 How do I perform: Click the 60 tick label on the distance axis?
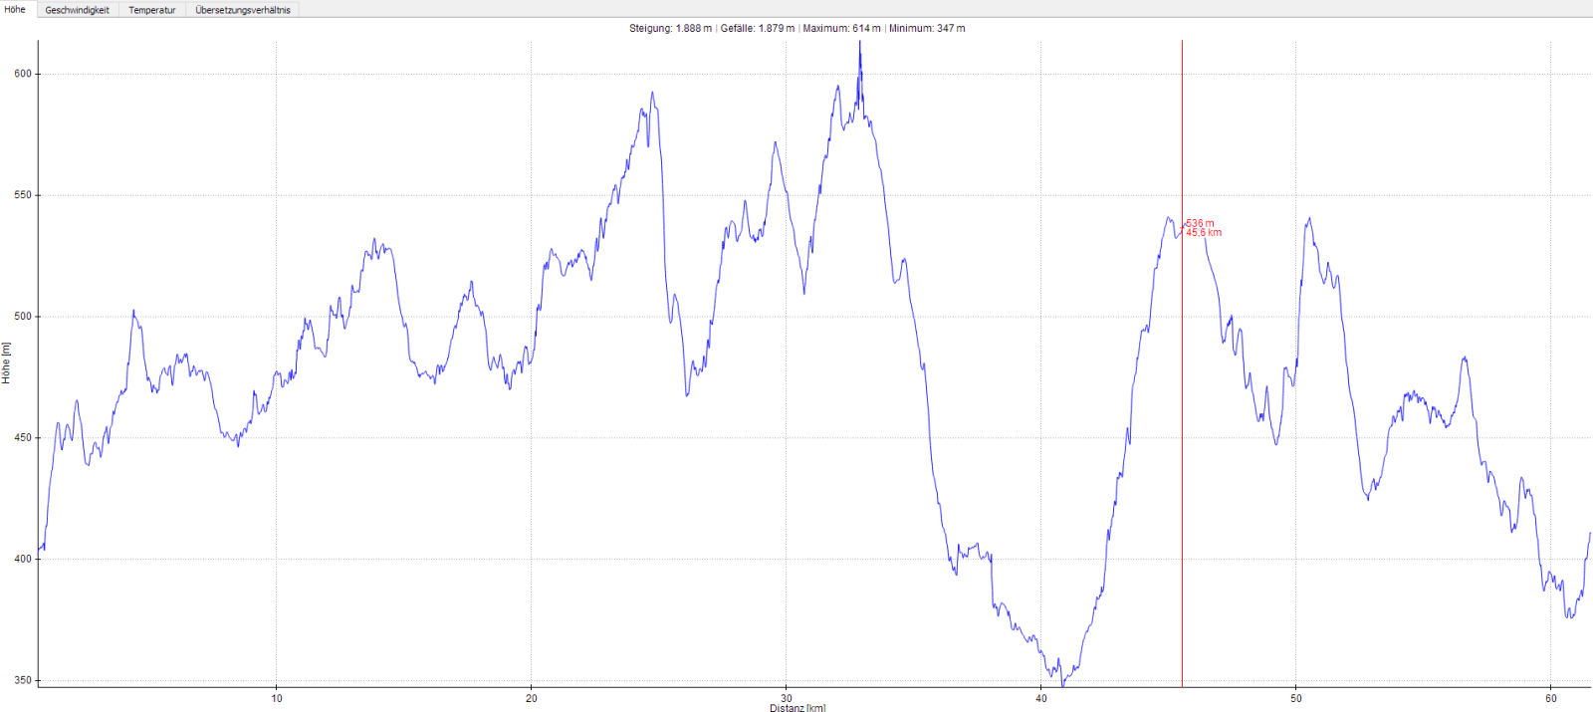pyautogui.click(x=1551, y=698)
